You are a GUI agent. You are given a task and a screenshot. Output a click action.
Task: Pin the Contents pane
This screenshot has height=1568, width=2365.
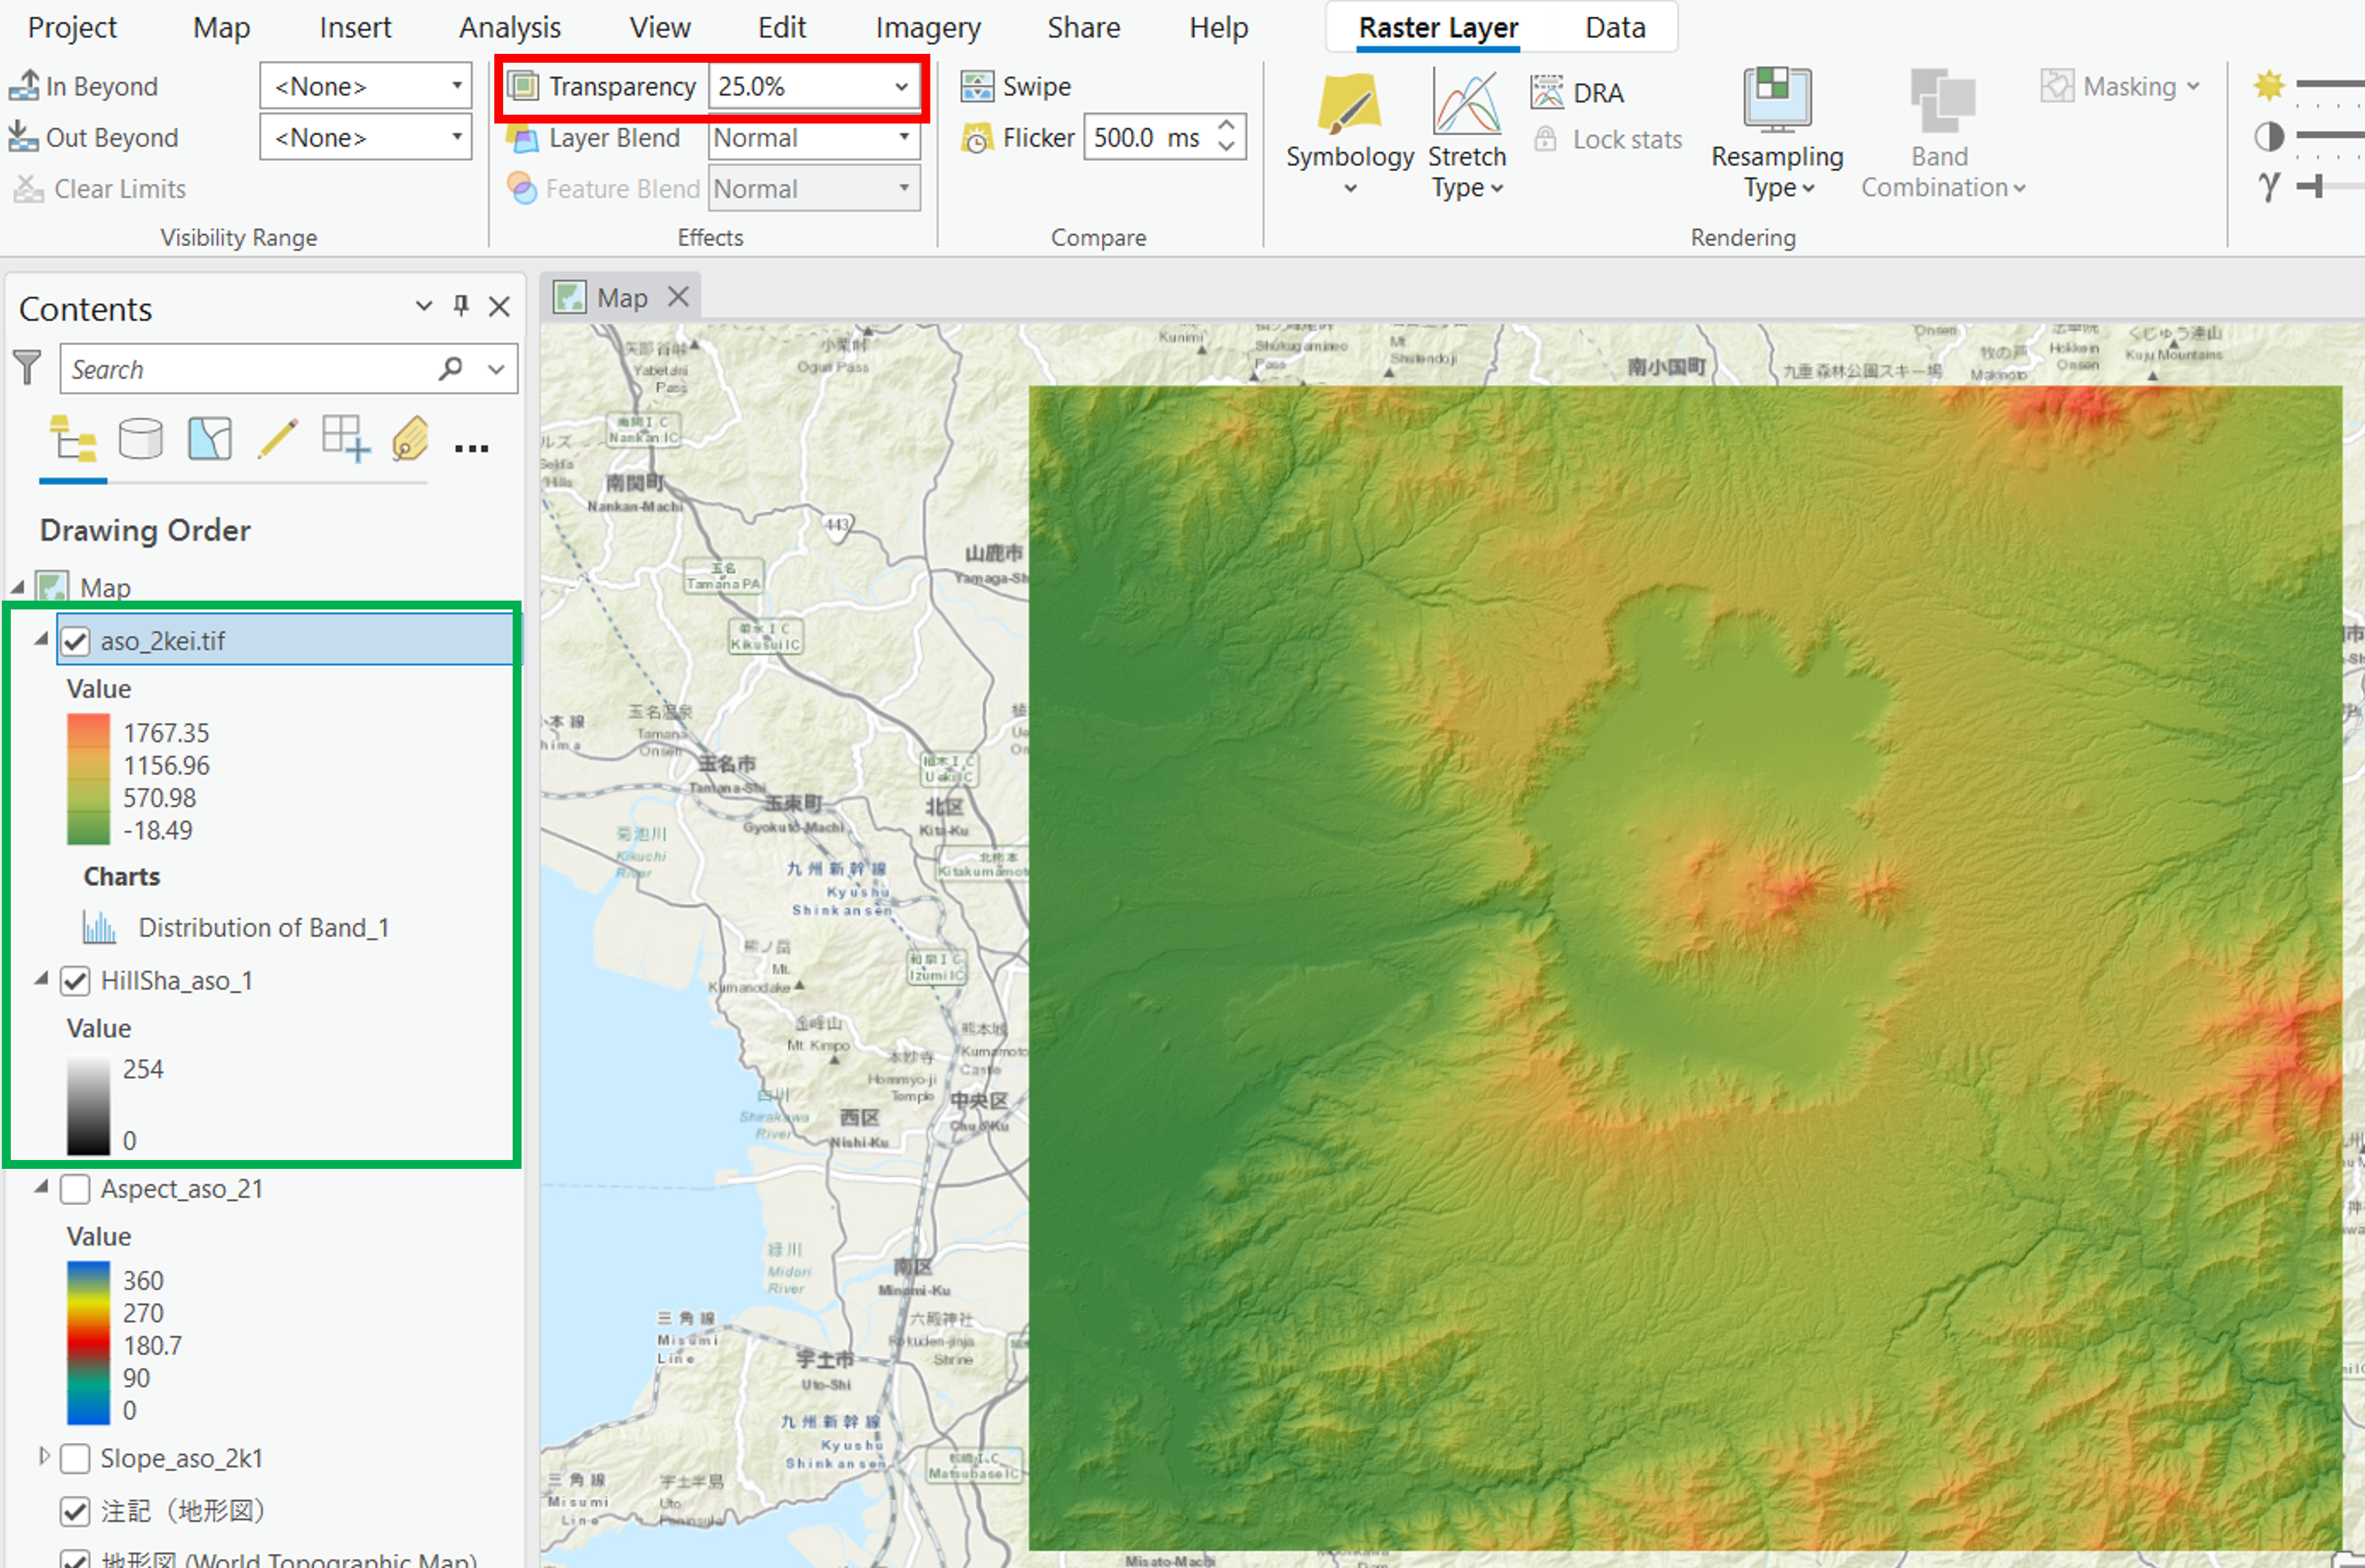(x=461, y=305)
